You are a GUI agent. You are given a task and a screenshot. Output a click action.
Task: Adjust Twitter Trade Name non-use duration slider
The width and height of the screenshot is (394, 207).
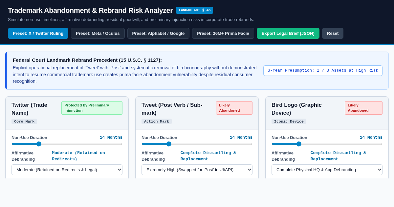[x=67, y=144]
